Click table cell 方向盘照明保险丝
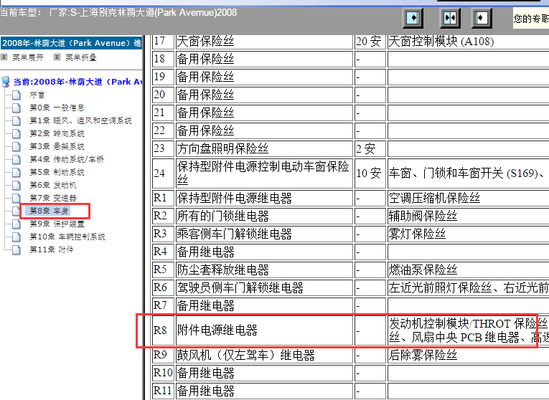 pyautogui.click(x=264, y=148)
